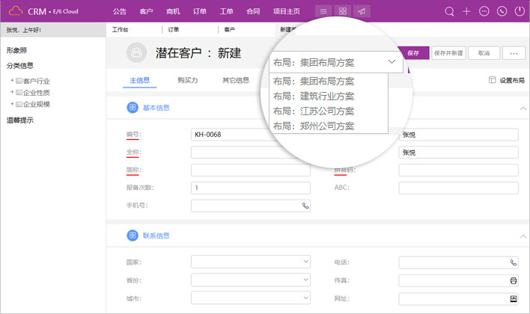Click the phone icon in 手机号 field

click(305, 205)
